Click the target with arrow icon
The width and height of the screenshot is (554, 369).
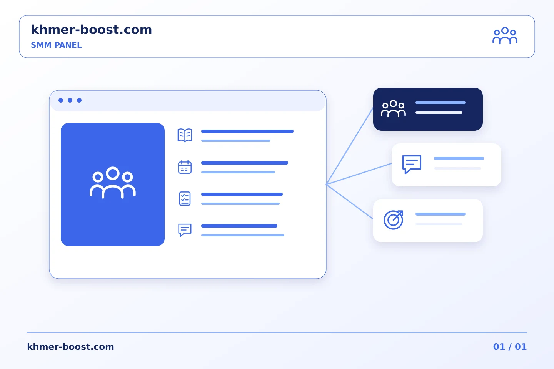click(x=393, y=220)
